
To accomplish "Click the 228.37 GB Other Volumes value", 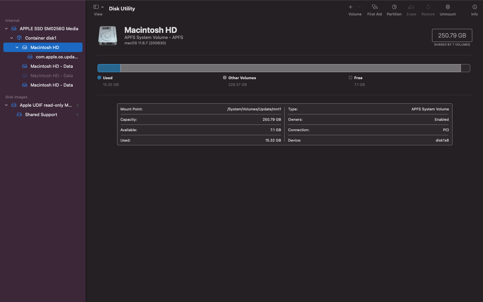I will click(x=237, y=85).
